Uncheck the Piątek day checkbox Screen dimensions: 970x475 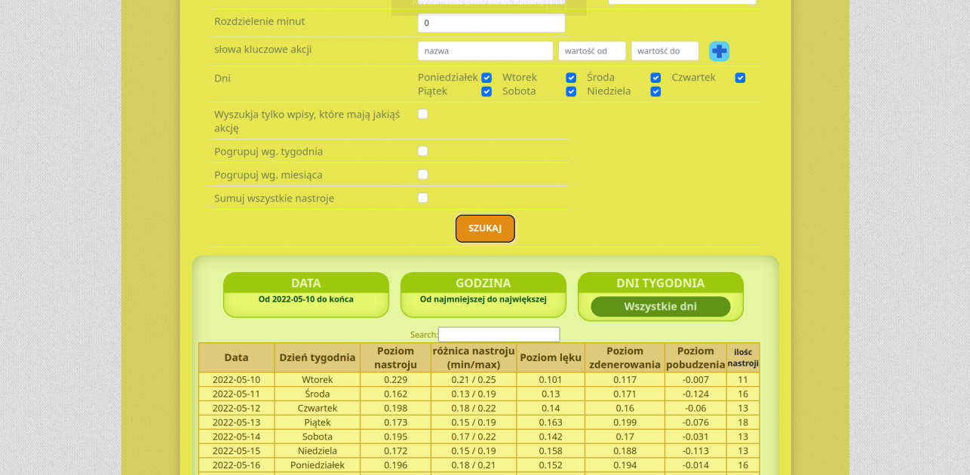point(487,91)
